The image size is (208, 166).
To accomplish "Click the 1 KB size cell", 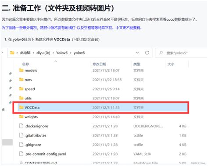I will [183, 135].
